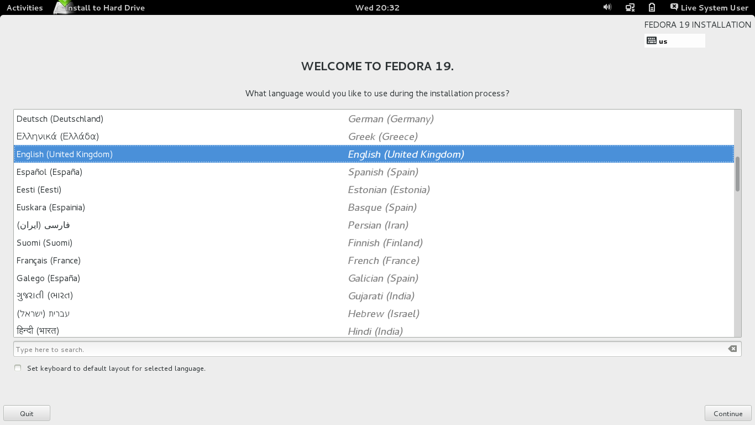
Task: Select Euskara (Espainia) language
Action: (x=374, y=207)
